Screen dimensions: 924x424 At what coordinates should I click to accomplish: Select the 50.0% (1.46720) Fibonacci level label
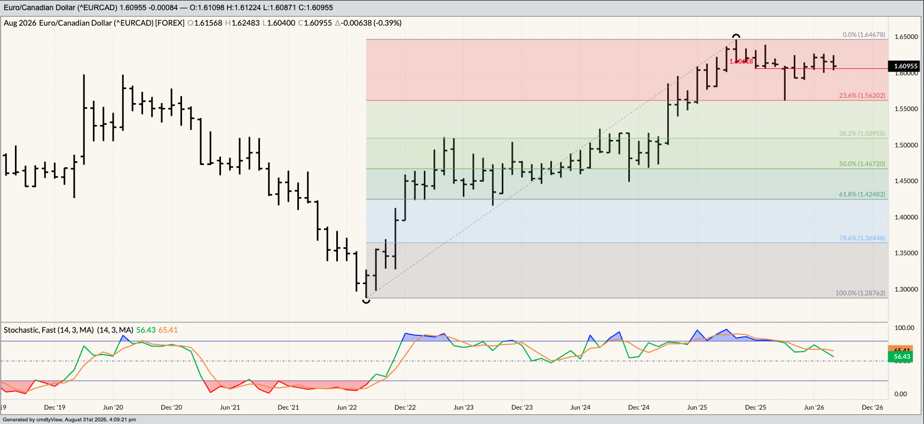click(x=862, y=164)
